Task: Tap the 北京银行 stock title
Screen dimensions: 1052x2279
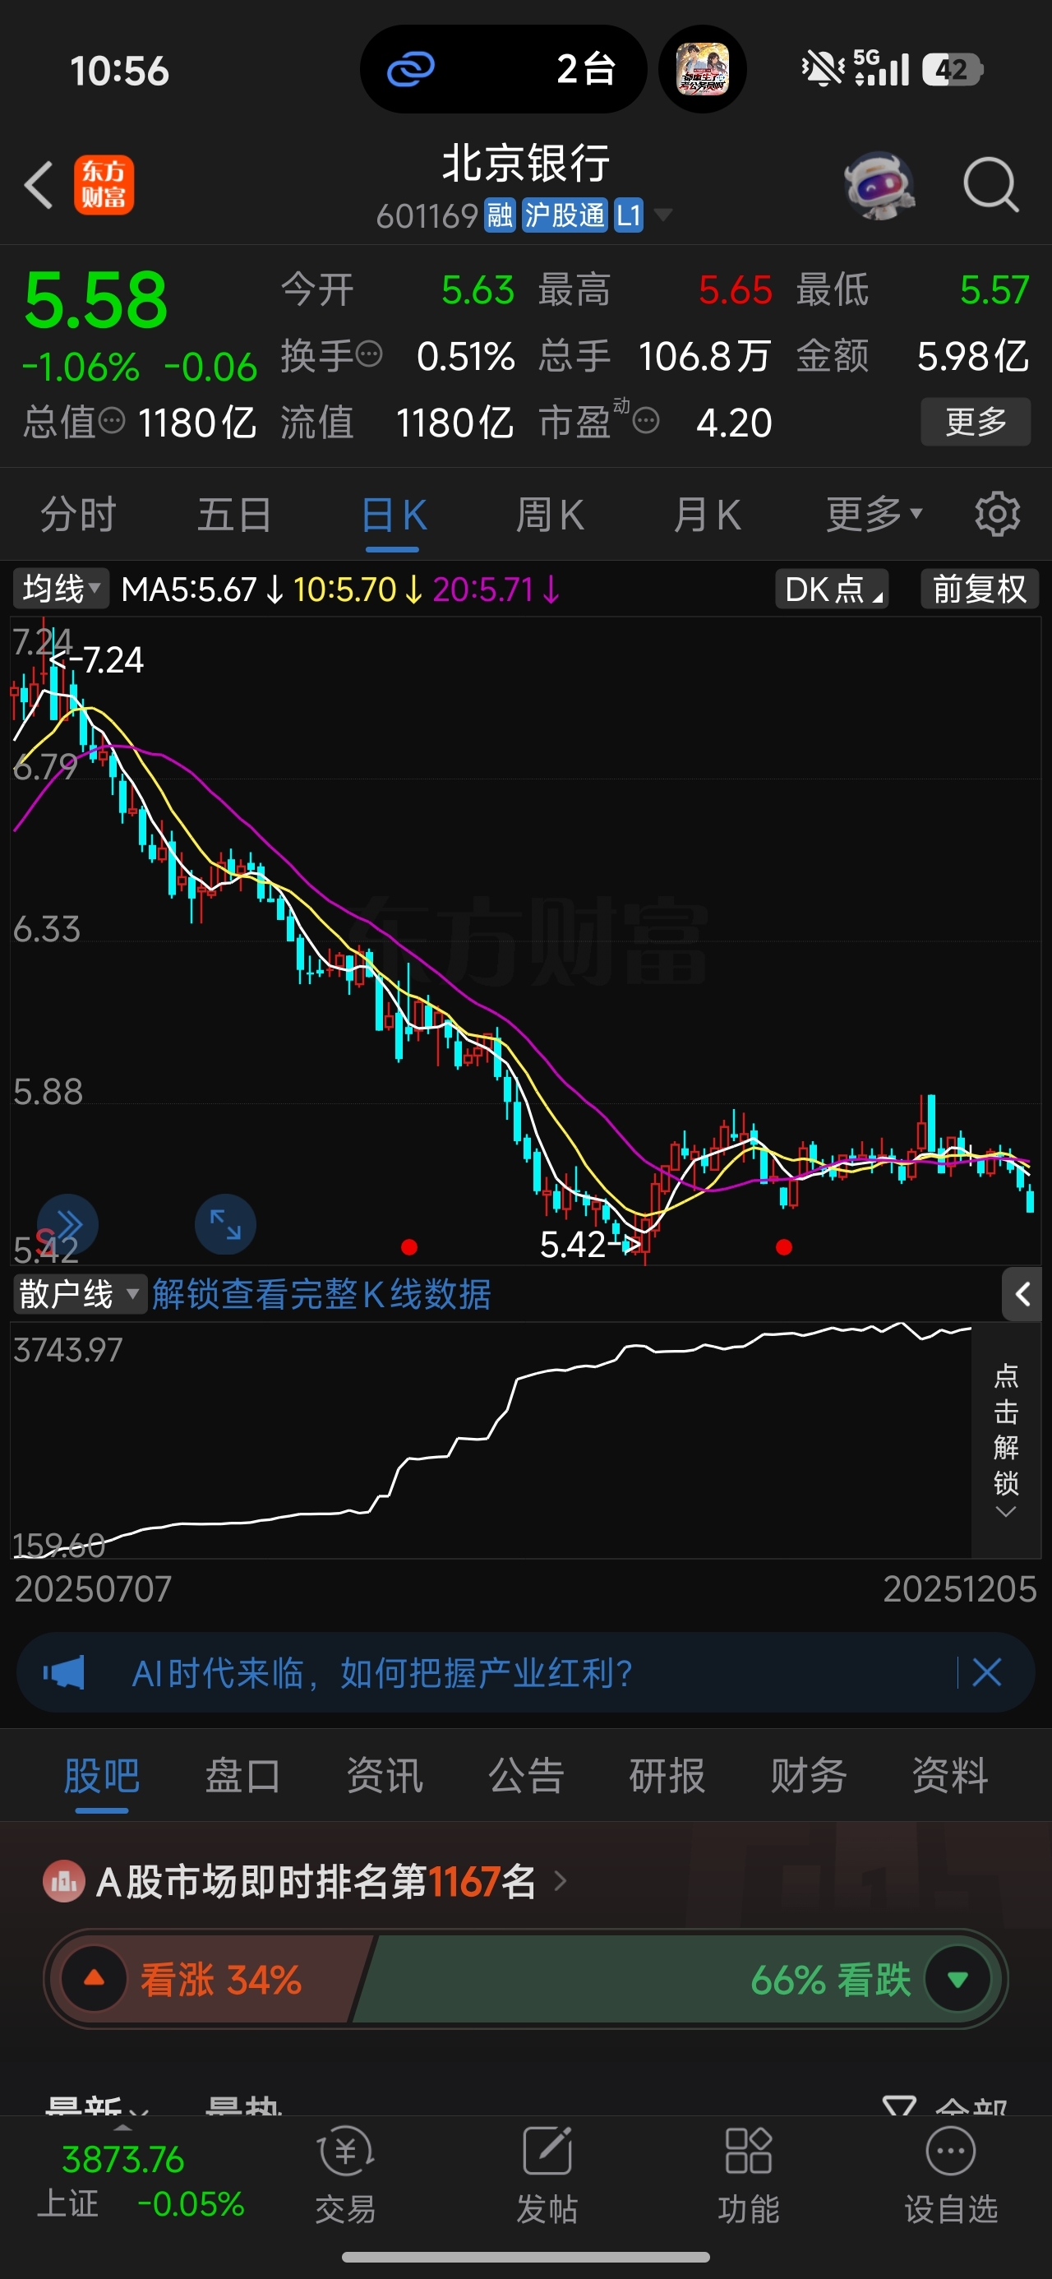Action: (x=525, y=164)
